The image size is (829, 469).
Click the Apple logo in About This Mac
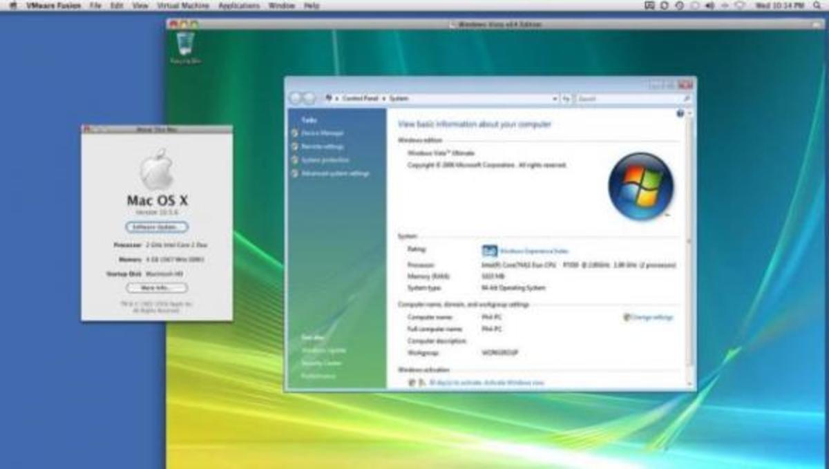158,170
